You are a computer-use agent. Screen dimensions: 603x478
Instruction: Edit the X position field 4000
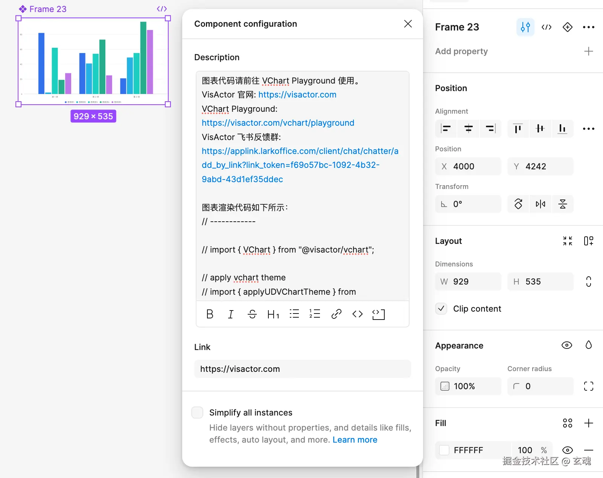click(468, 166)
